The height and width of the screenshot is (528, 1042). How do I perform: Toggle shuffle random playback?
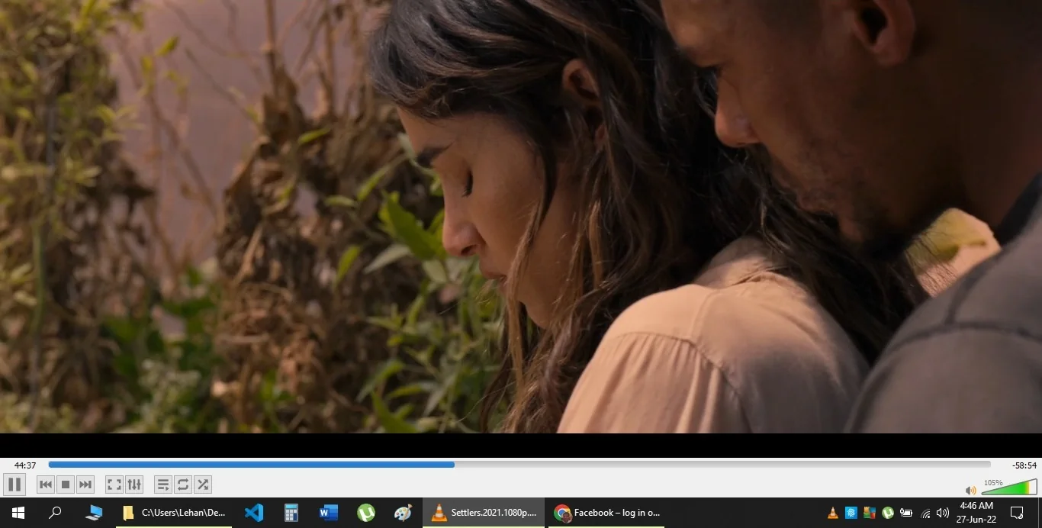(x=202, y=485)
